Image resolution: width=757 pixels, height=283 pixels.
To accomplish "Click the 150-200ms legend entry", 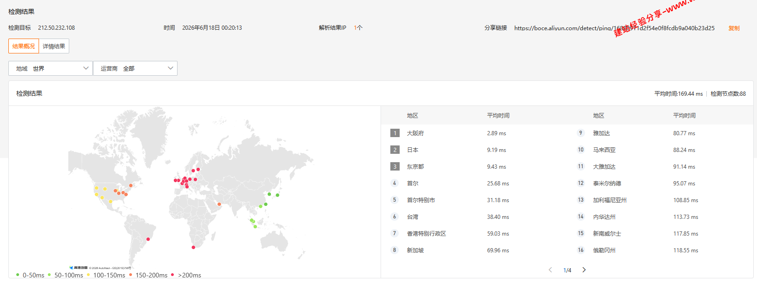I will [148, 275].
